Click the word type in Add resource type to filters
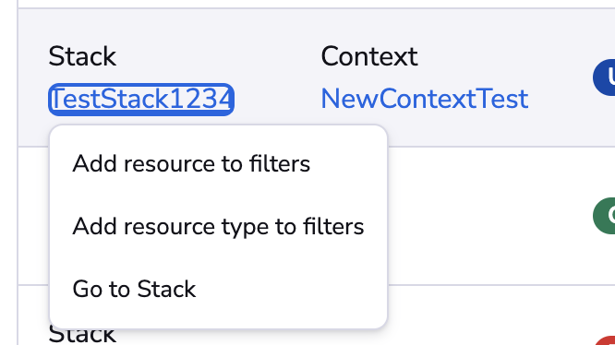 point(245,227)
